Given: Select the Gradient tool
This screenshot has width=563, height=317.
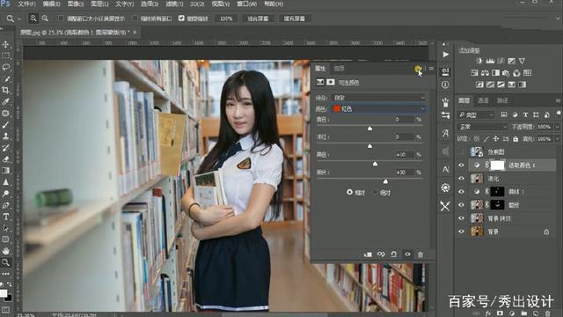Looking at the screenshot, I should click(6, 170).
